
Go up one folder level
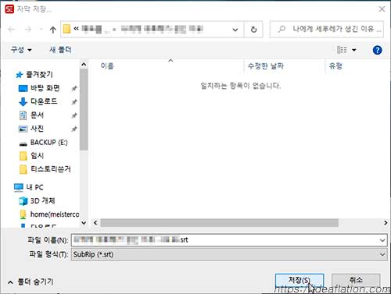[x=53, y=30]
